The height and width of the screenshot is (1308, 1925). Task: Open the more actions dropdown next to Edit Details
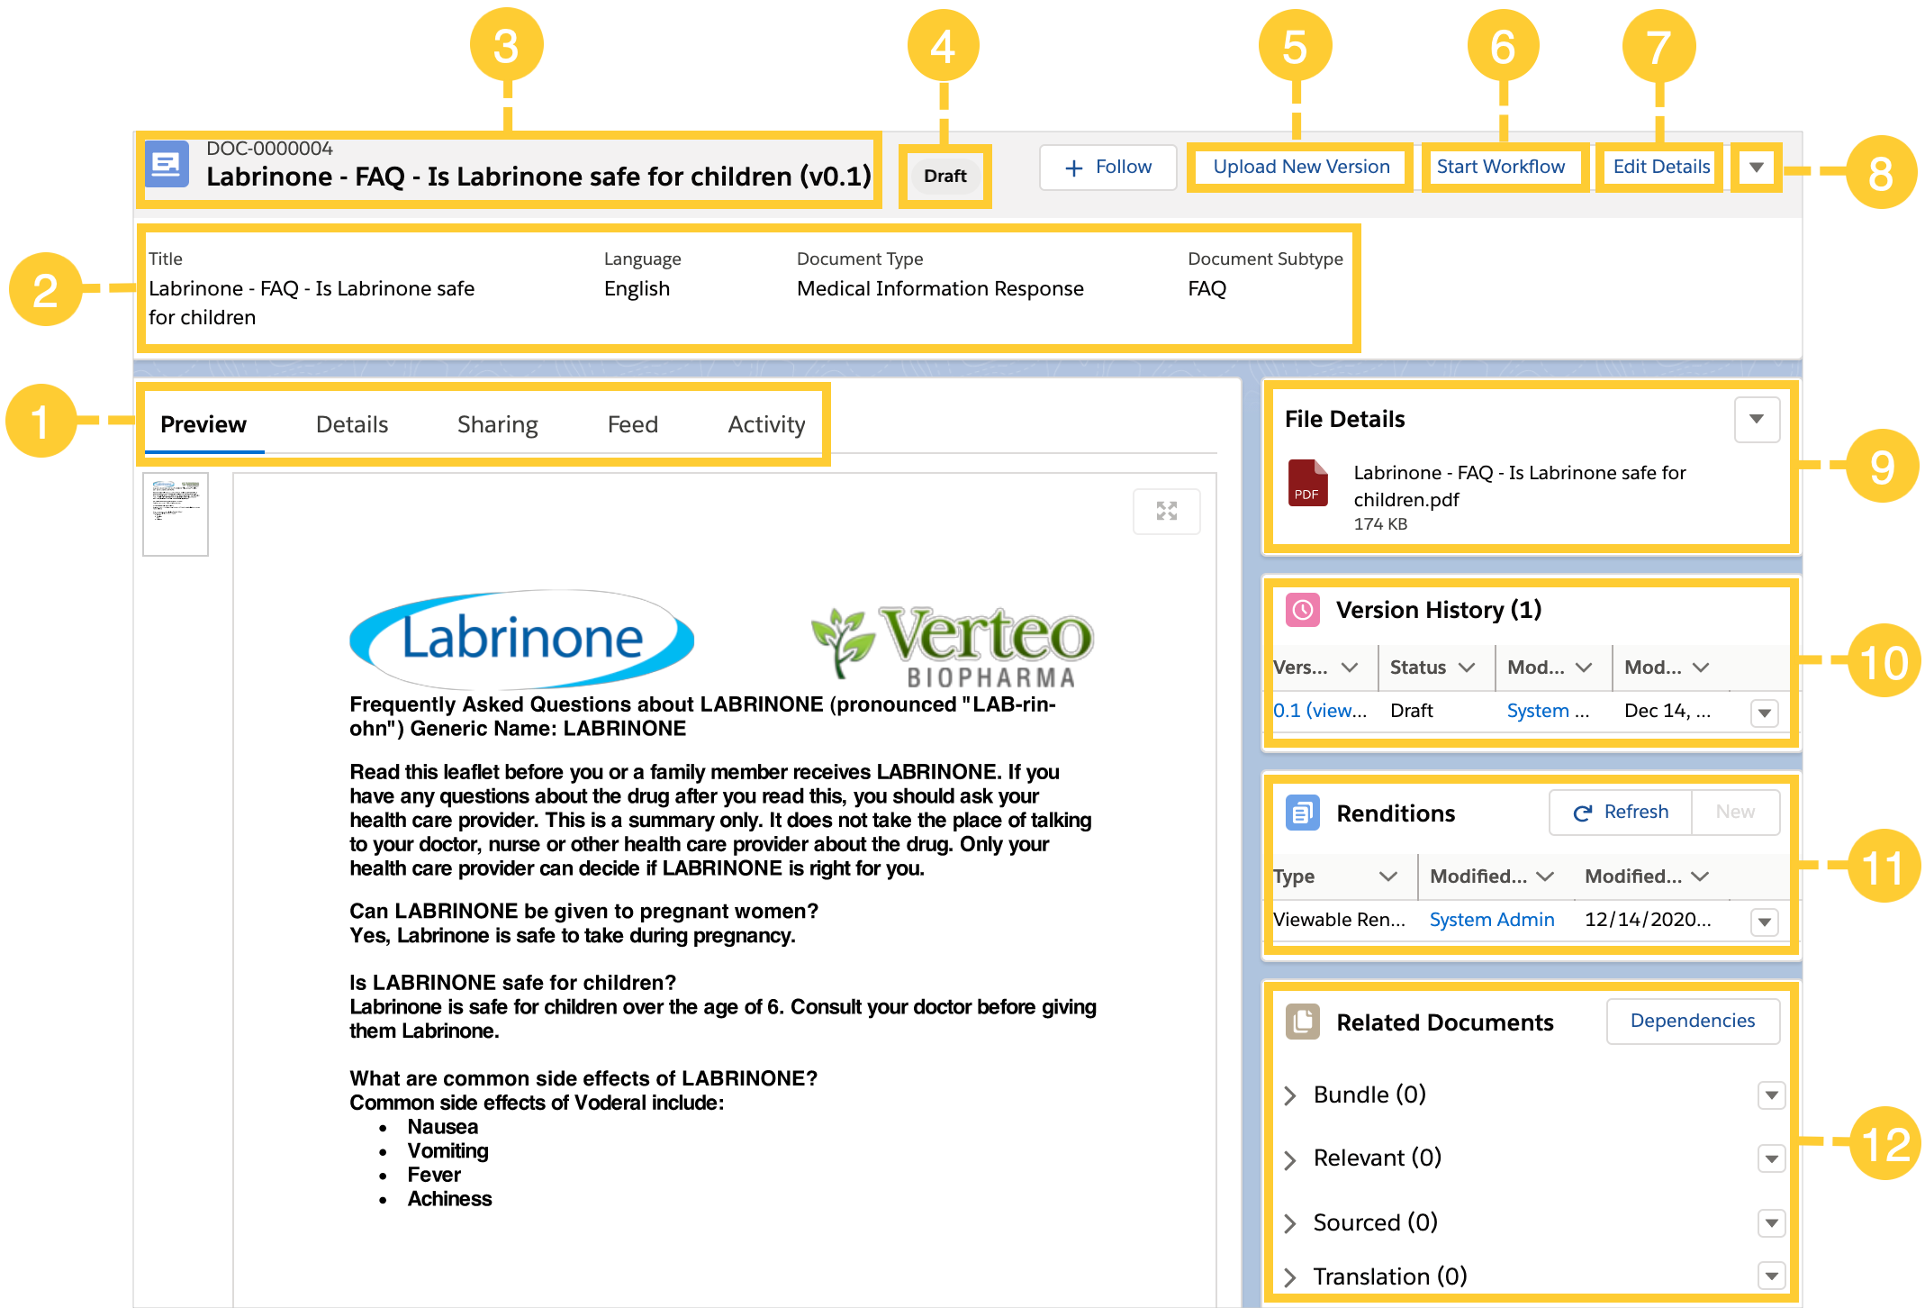(x=1756, y=168)
